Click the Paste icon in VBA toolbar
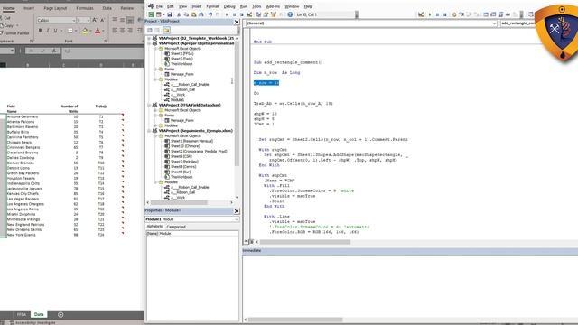578x325 pixels. (193, 14)
